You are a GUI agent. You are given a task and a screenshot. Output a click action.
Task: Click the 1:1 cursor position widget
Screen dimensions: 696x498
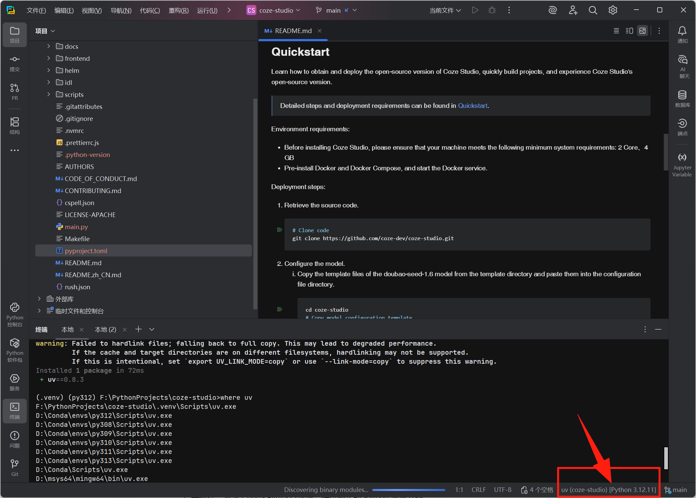click(x=459, y=489)
